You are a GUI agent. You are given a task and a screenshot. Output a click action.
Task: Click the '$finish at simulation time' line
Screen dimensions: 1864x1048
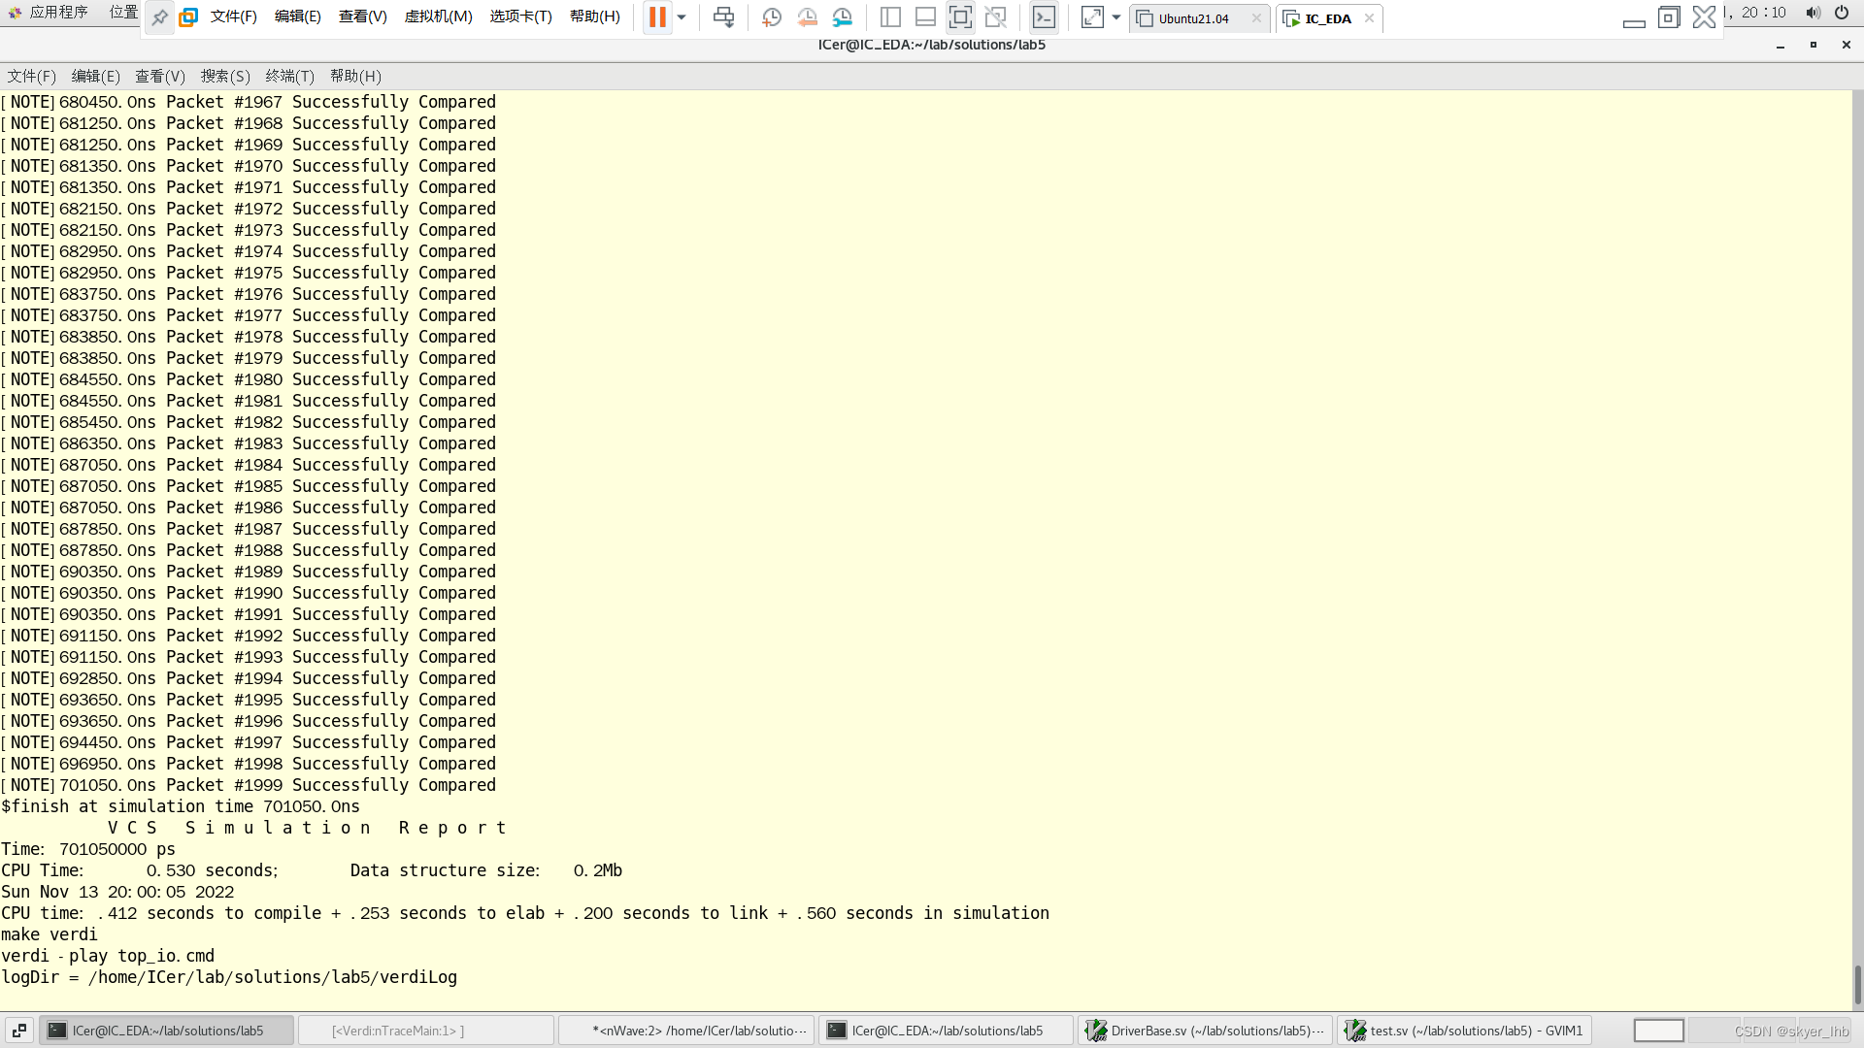(181, 806)
